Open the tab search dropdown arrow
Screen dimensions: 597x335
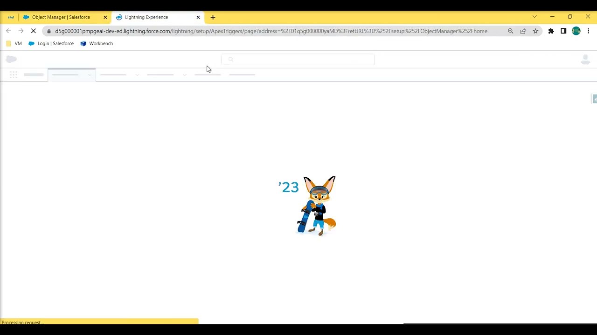click(x=535, y=17)
